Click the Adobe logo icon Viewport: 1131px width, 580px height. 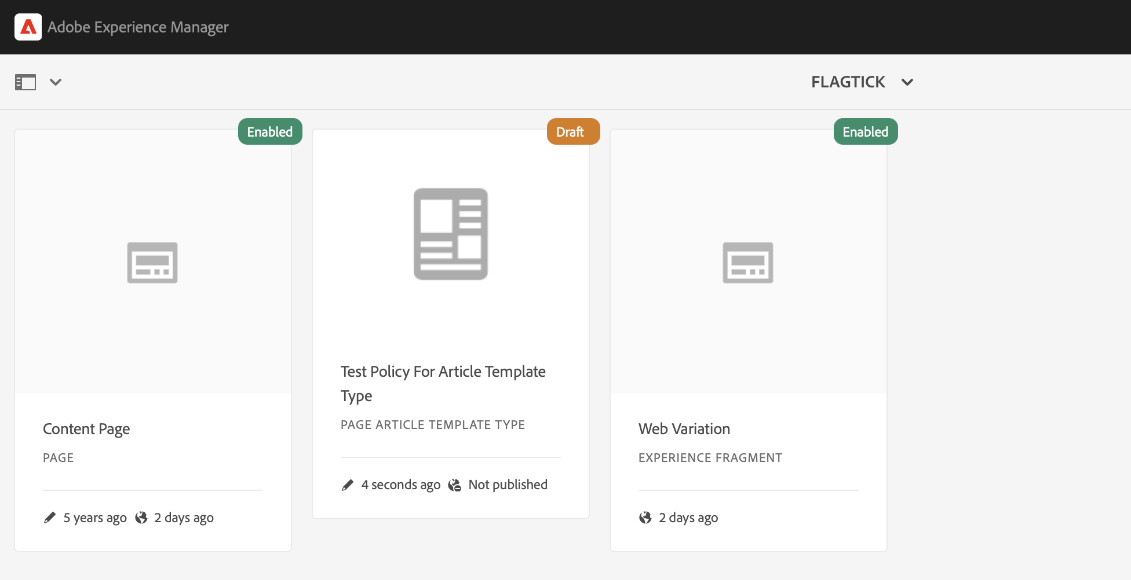[28, 27]
